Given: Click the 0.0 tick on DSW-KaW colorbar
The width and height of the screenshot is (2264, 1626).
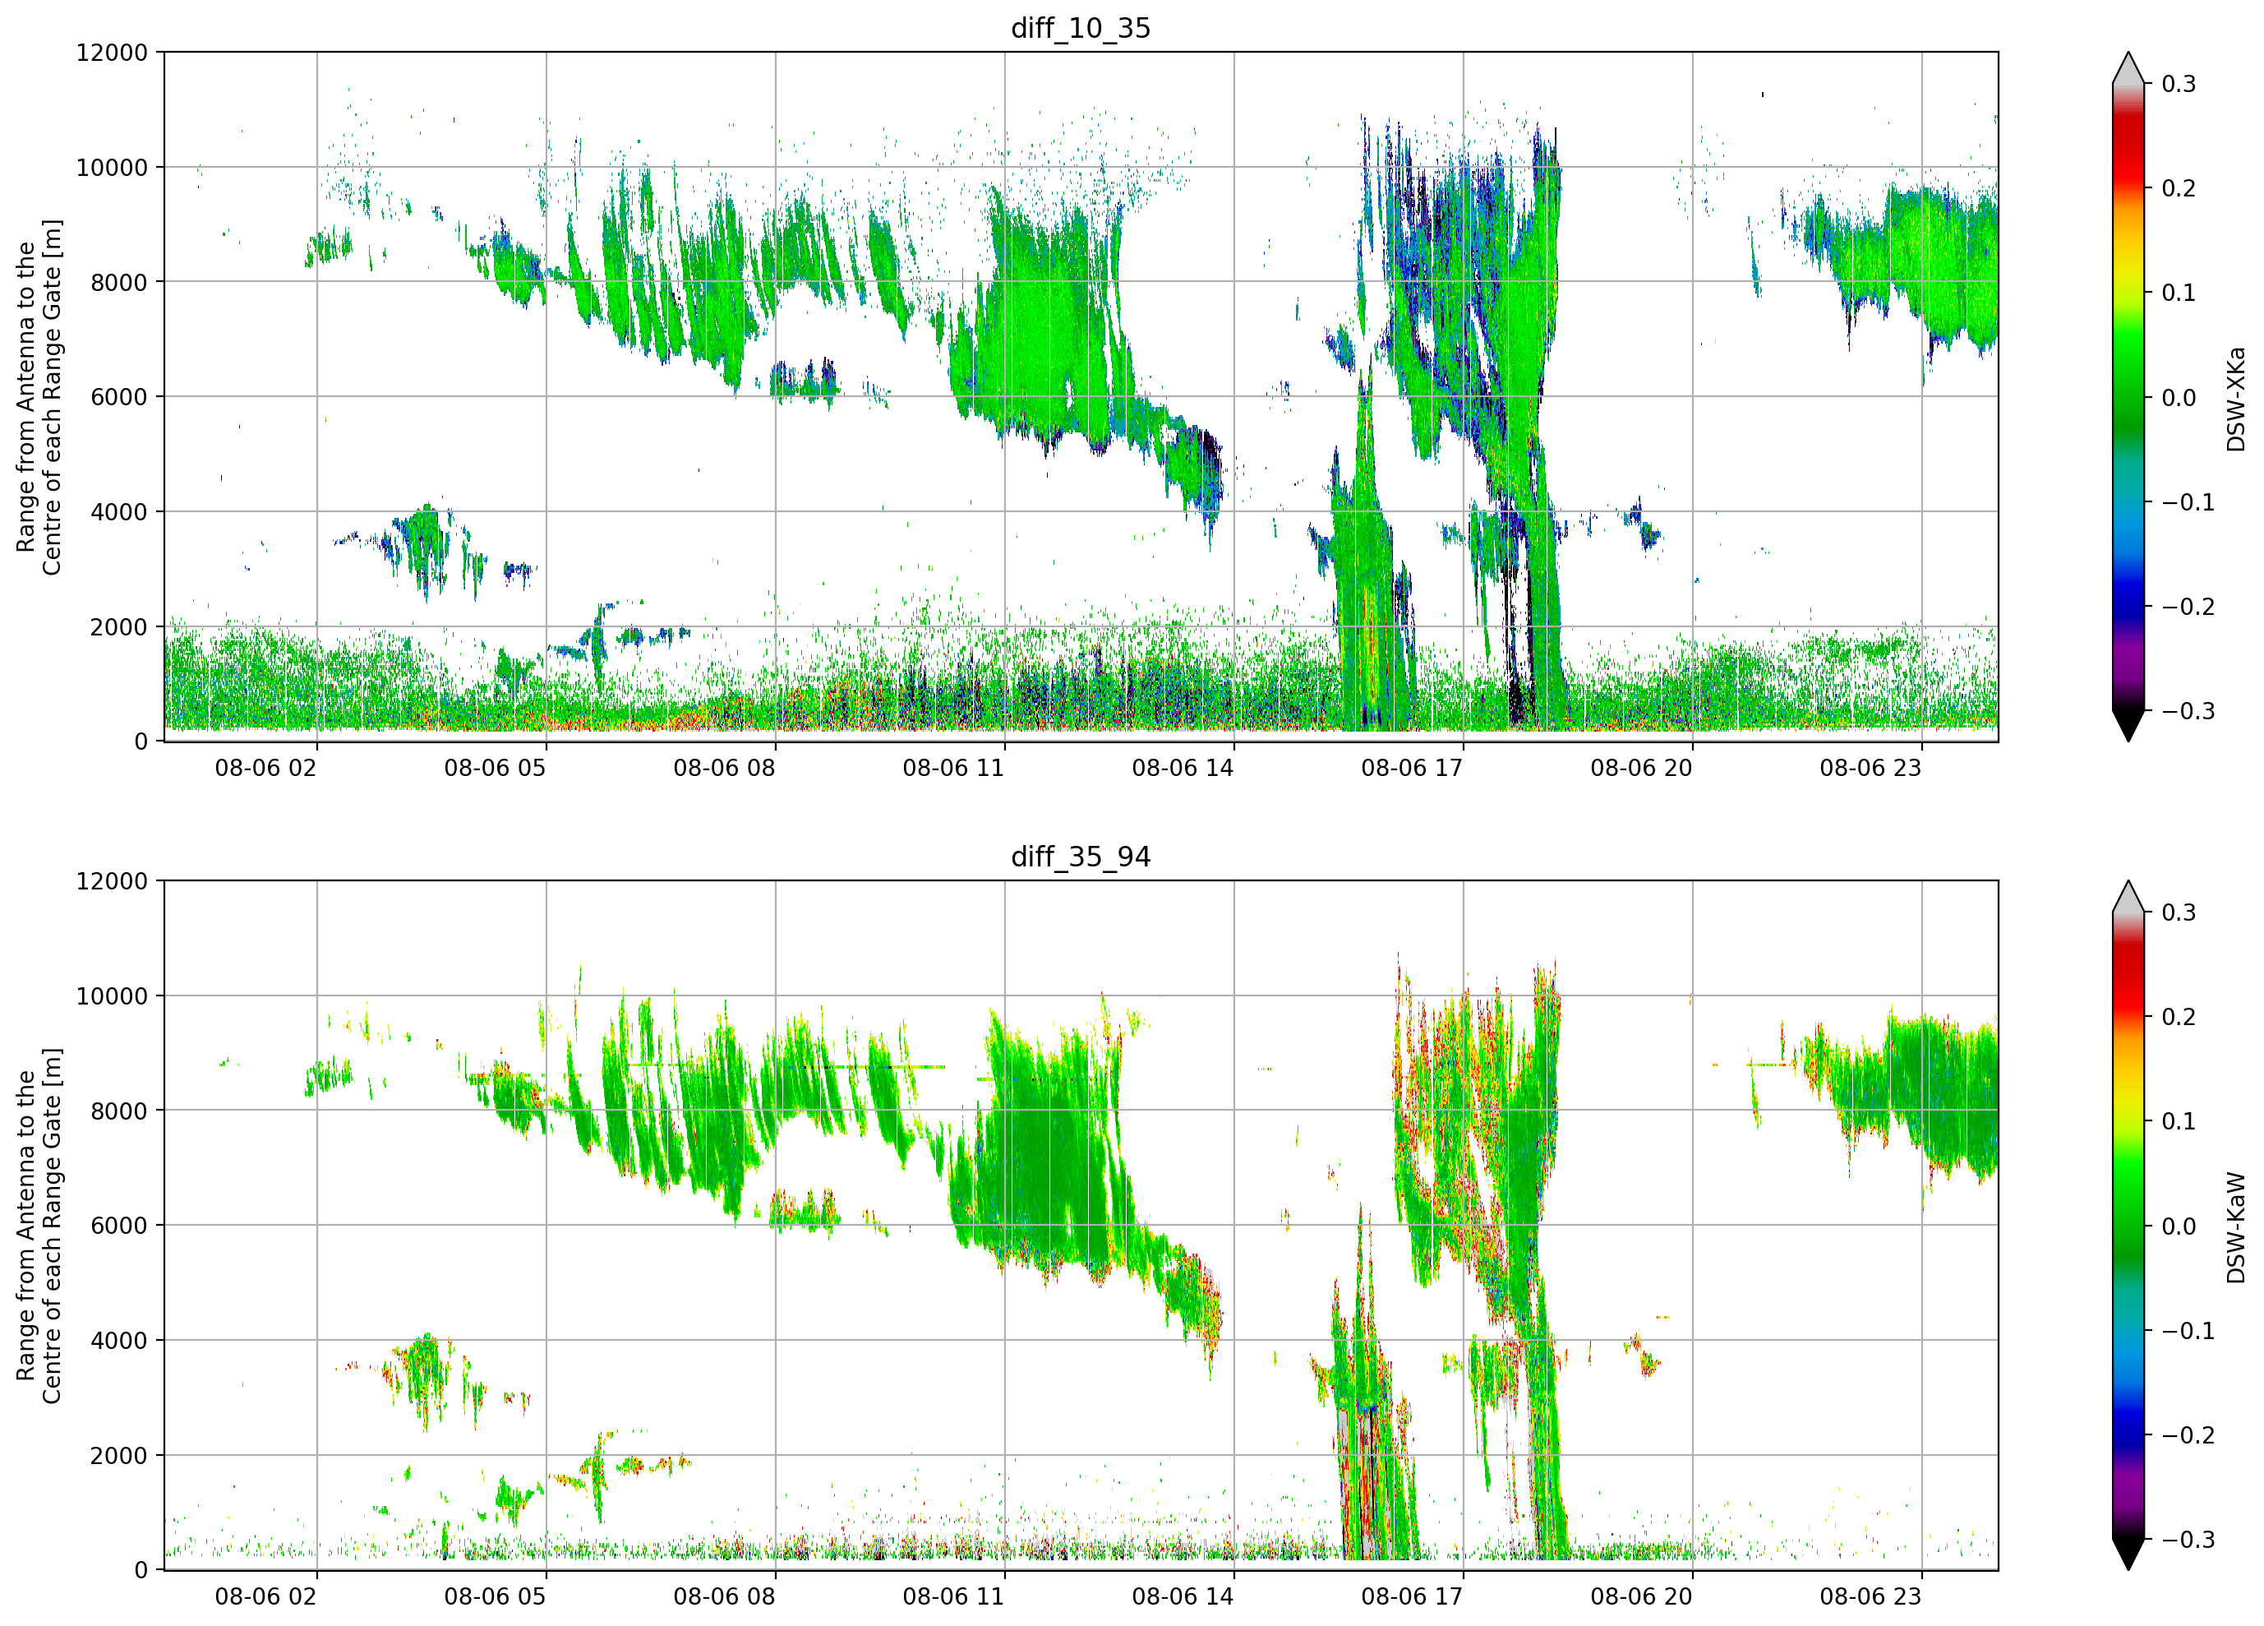Looking at the screenshot, I should pyautogui.click(x=2179, y=1226).
